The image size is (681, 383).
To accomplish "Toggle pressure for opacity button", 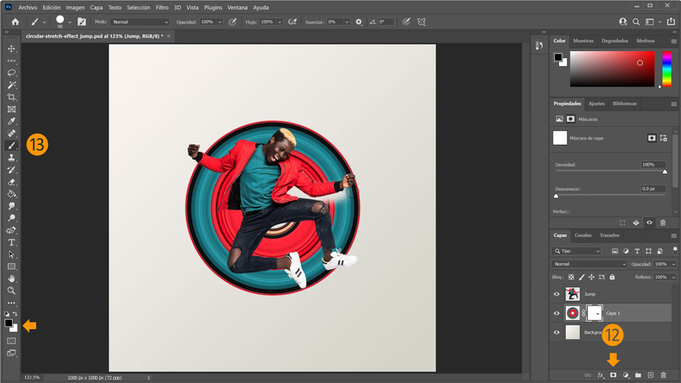I will [233, 22].
